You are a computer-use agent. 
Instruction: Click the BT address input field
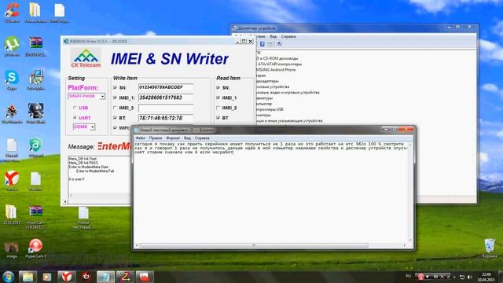point(166,118)
